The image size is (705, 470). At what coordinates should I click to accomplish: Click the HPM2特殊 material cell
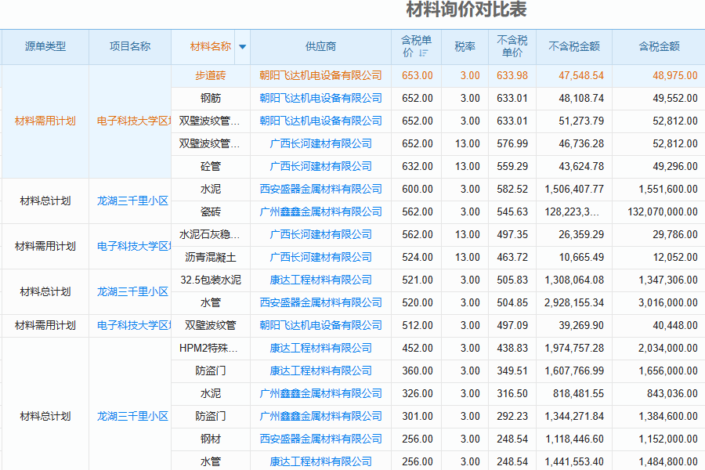[x=208, y=349]
